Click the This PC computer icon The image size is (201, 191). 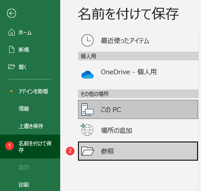tap(88, 109)
